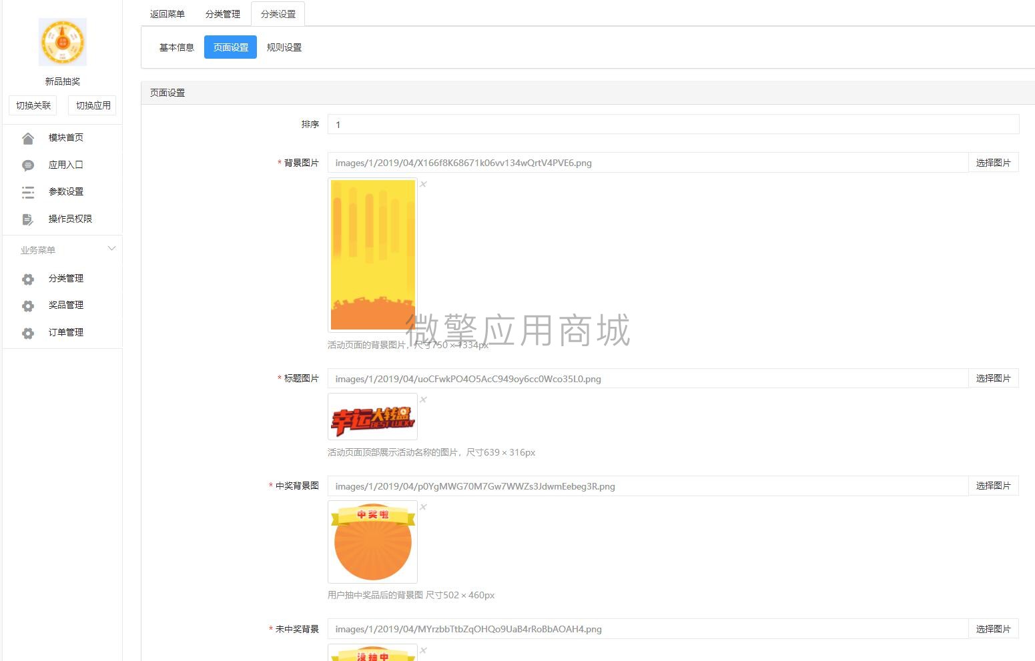Click the gear icon beside 分类管理
The height and width of the screenshot is (661, 1035).
click(28, 279)
